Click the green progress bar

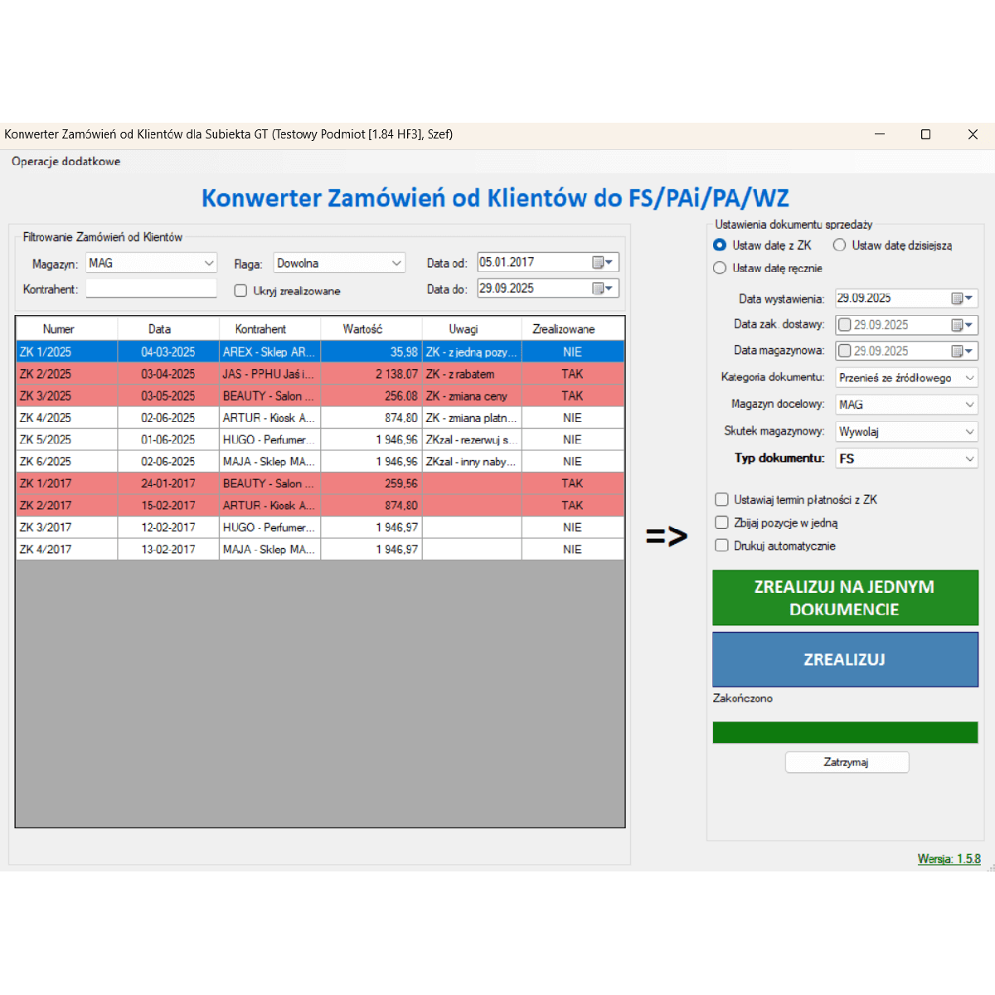click(x=845, y=732)
